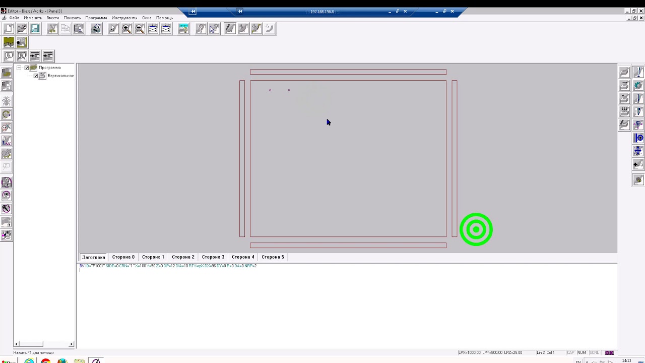Open the Ввести menu
This screenshot has height=363, width=645.
(x=53, y=18)
